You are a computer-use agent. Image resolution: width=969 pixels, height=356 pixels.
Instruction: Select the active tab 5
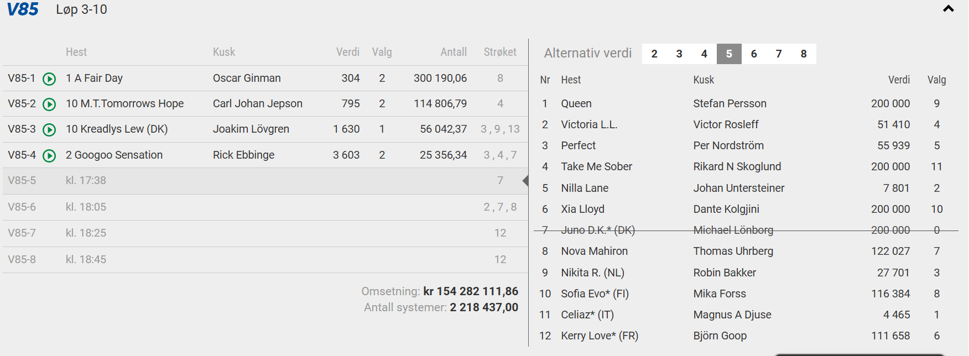pyautogui.click(x=729, y=54)
